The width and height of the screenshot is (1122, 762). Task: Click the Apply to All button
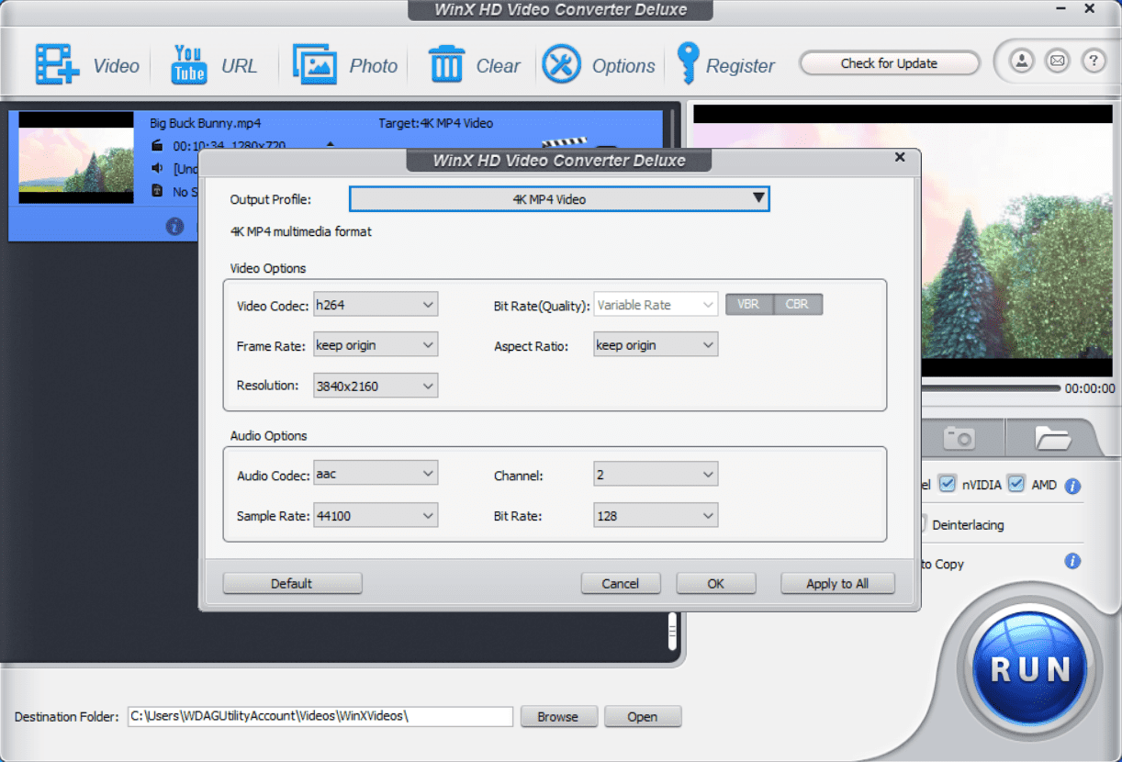point(837,583)
